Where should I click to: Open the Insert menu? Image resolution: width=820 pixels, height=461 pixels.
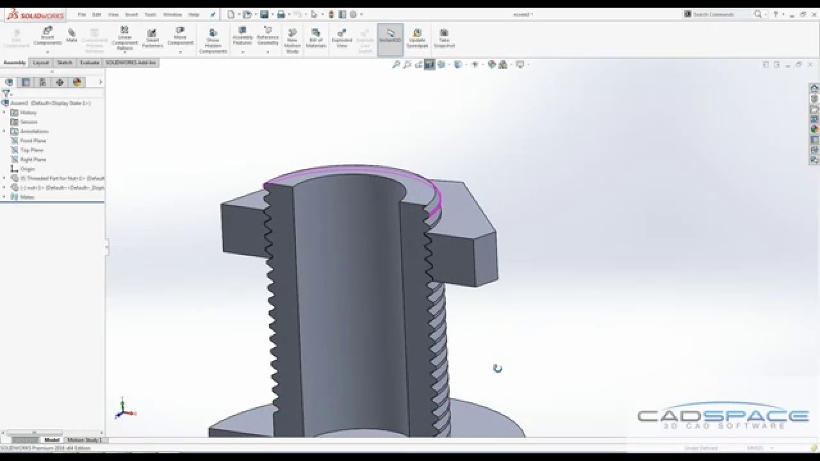click(x=131, y=14)
